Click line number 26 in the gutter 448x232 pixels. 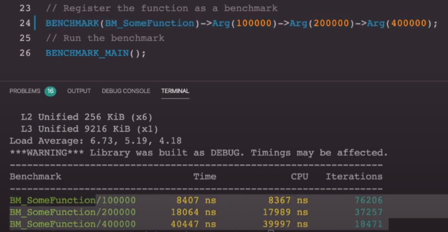click(25, 53)
